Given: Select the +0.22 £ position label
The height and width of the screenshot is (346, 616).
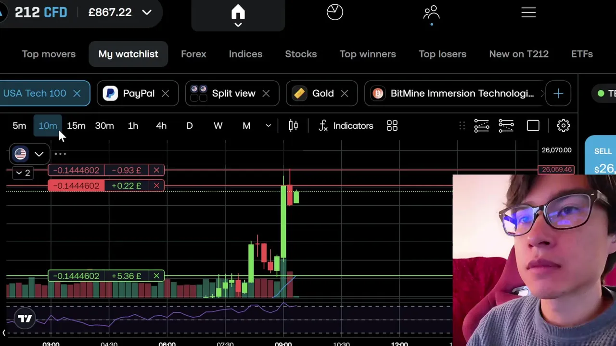Looking at the screenshot, I should (127, 185).
